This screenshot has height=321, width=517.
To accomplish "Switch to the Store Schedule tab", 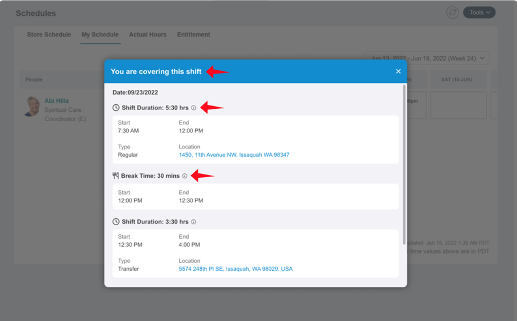I will tap(49, 35).
